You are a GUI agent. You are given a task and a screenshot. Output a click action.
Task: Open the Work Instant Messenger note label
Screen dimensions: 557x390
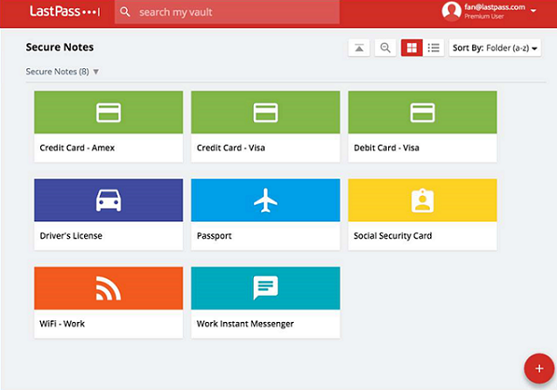point(245,324)
